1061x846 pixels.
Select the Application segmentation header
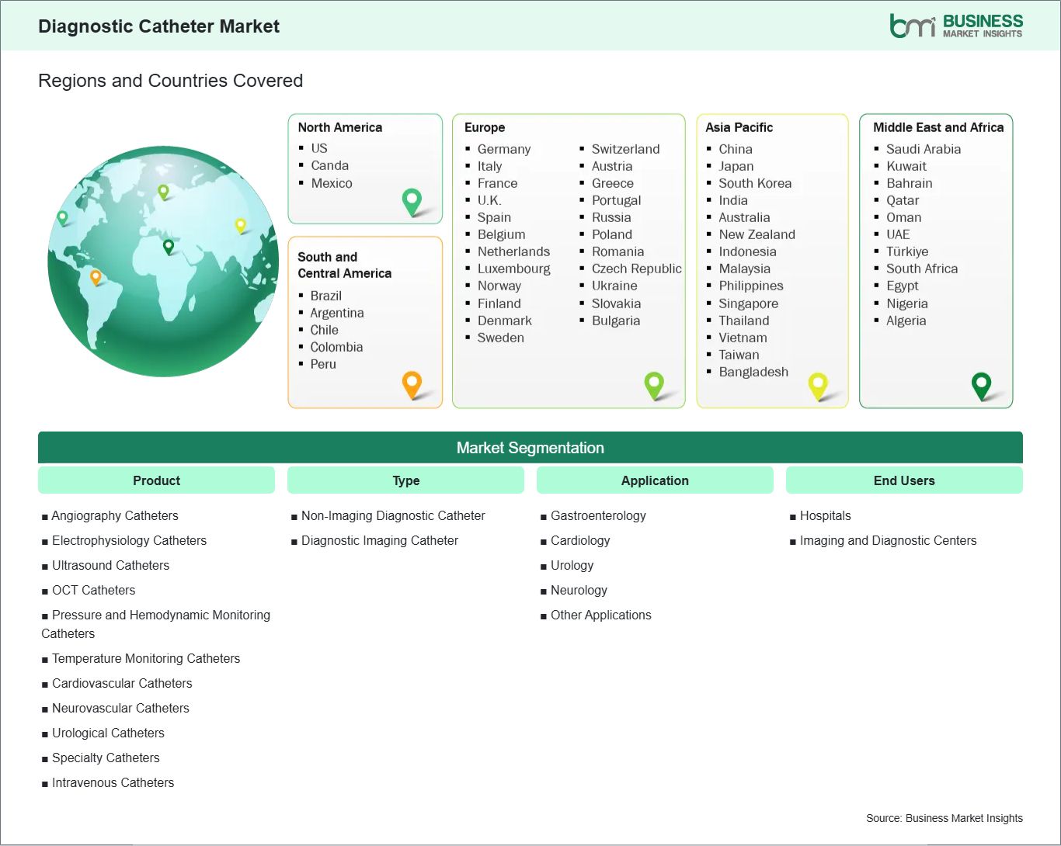pos(655,480)
